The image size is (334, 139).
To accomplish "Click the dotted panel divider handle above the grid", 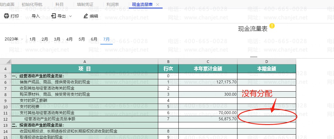I will [x=254, y=56].
